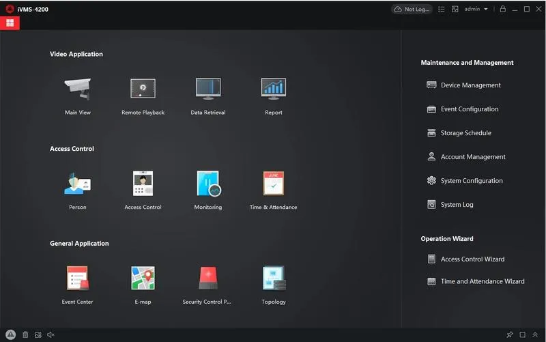The image size is (546, 342).
Task: Select the red control panel grid tab
Action: pos(10,23)
